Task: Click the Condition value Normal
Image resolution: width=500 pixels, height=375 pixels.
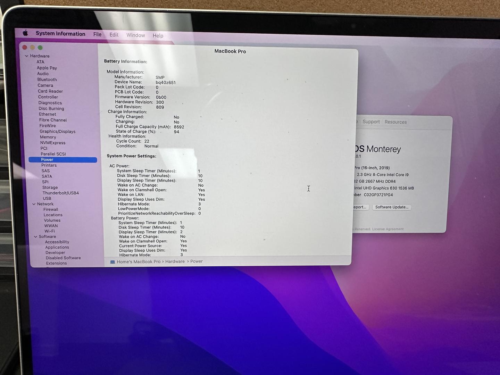Action: pos(151,146)
